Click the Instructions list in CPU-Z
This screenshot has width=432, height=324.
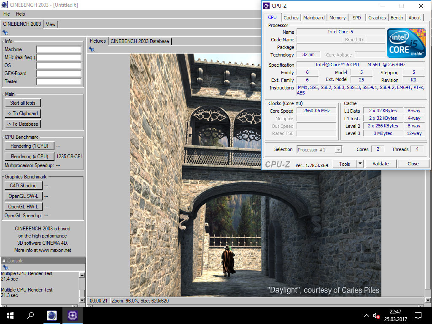361,90
